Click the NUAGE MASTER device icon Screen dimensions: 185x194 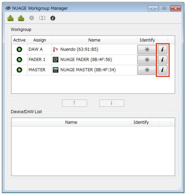point(55,70)
